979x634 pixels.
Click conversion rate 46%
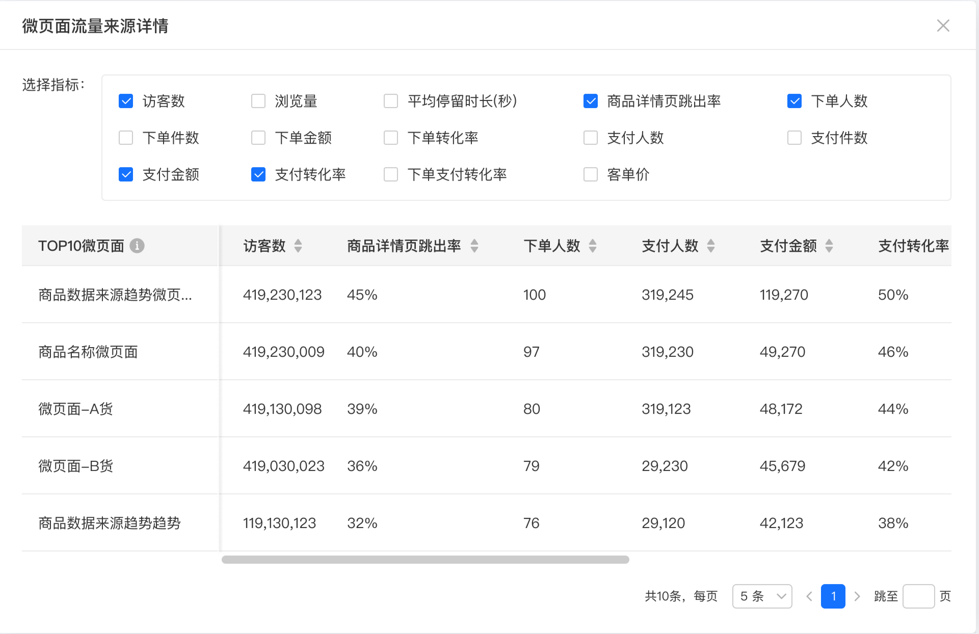pyautogui.click(x=893, y=352)
